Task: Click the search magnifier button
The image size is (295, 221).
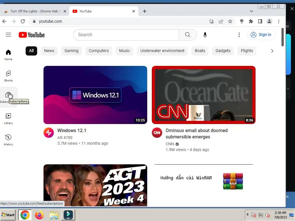Action: [x=188, y=35]
